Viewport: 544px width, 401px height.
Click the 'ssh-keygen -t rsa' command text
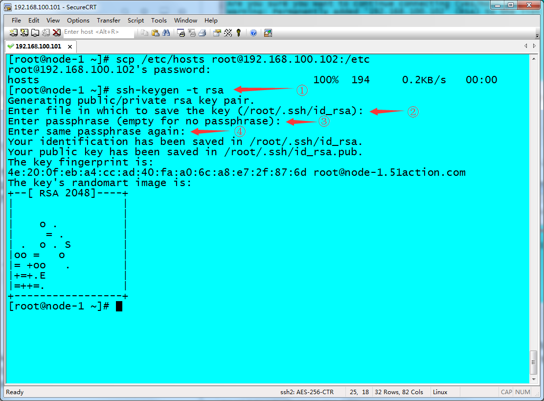[170, 90]
